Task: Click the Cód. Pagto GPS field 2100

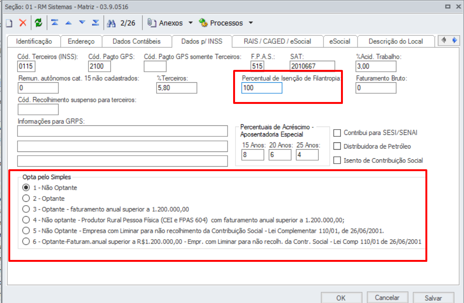Action: (100, 66)
